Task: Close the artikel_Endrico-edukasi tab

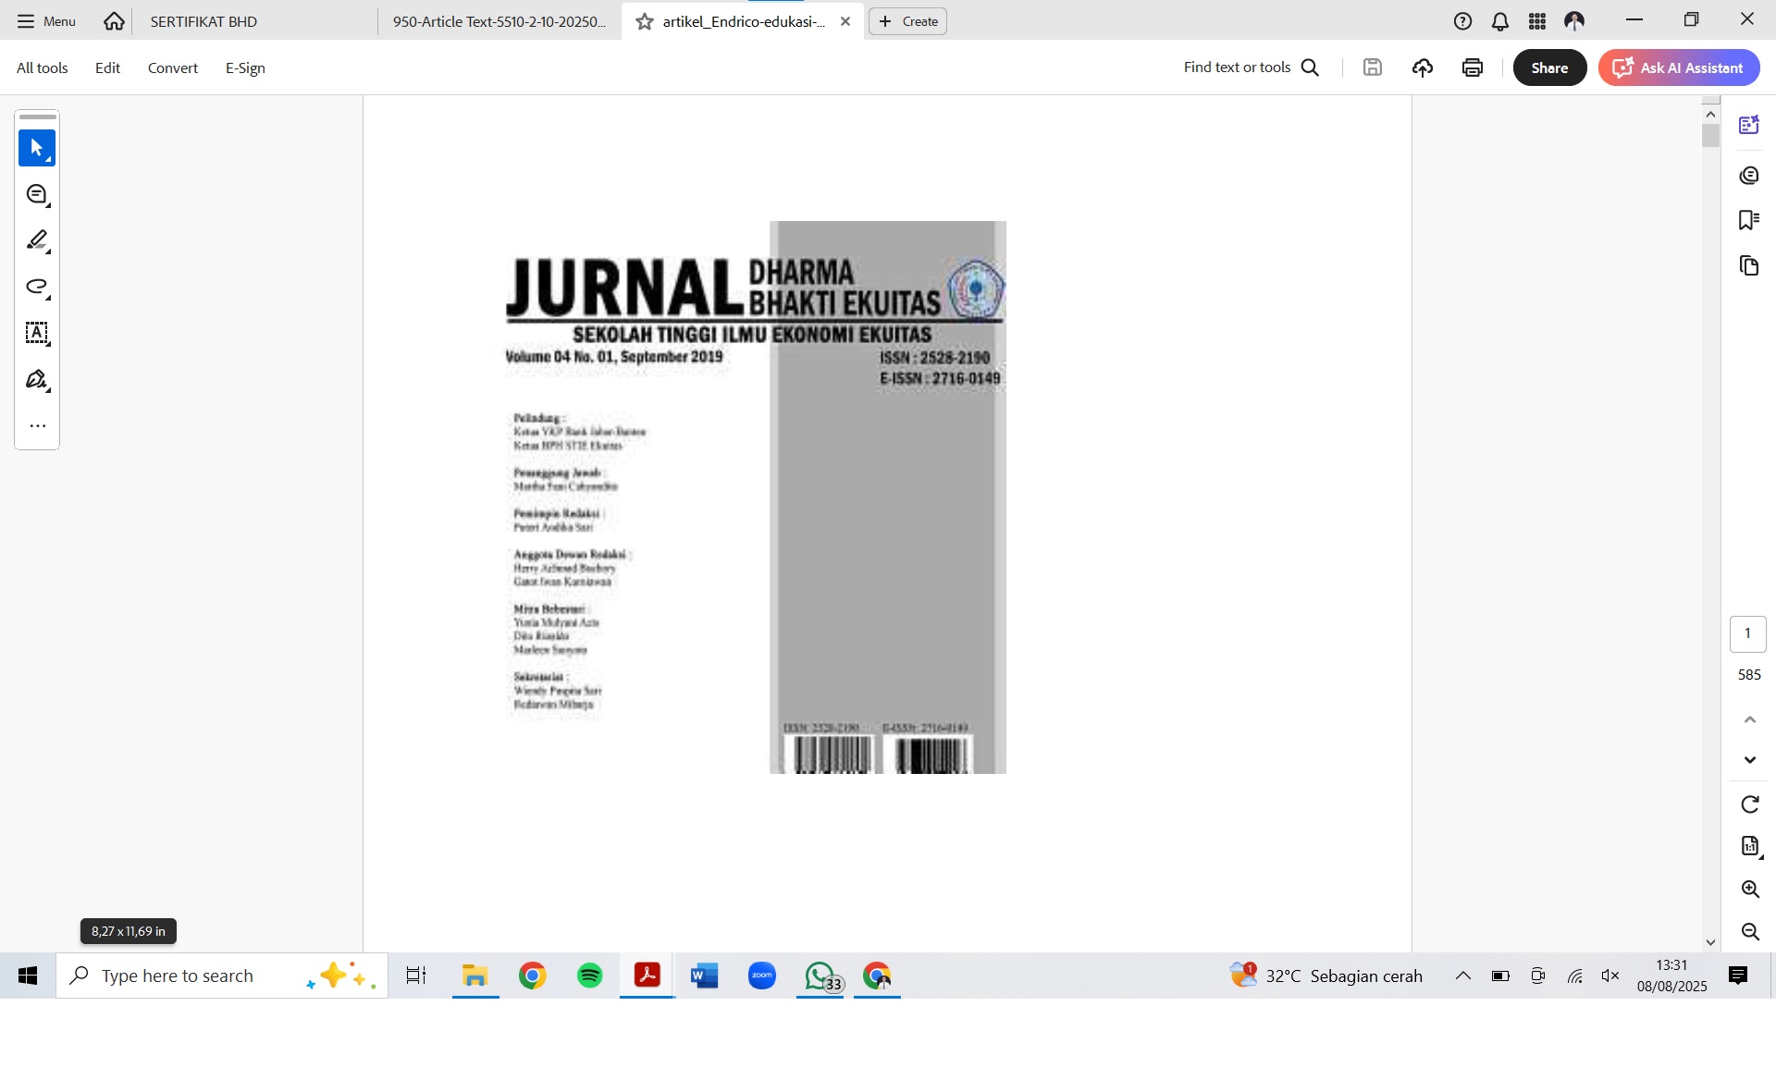Action: (845, 21)
